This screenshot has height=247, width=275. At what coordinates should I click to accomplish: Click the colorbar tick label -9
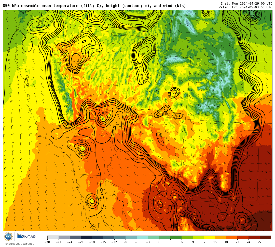[x=125, y=242]
